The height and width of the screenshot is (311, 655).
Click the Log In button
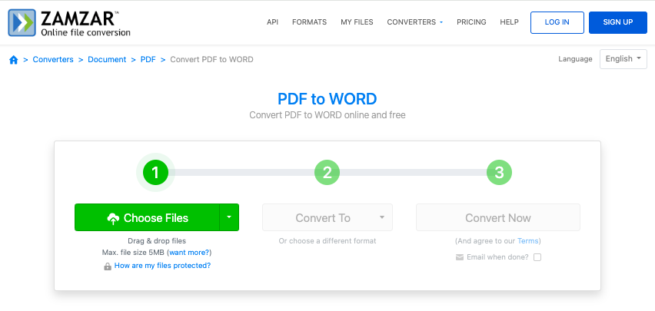(557, 22)
